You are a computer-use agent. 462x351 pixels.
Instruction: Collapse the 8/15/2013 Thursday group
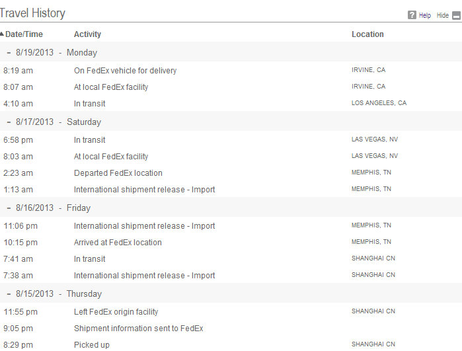pyautogui.click(x=9, y=294)
